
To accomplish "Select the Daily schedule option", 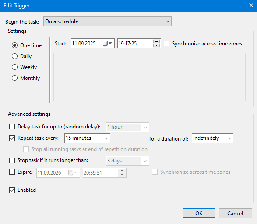I will pos(14,56).
